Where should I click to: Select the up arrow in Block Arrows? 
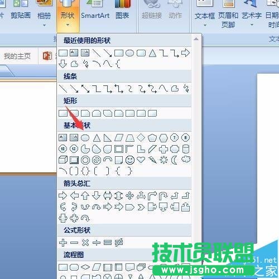coord(85,196)
